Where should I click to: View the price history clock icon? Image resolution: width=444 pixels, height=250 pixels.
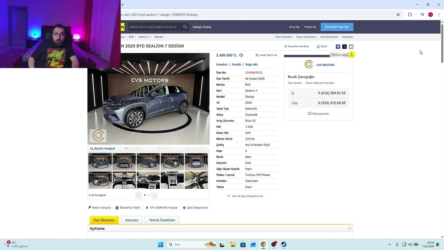coord(241,55)
